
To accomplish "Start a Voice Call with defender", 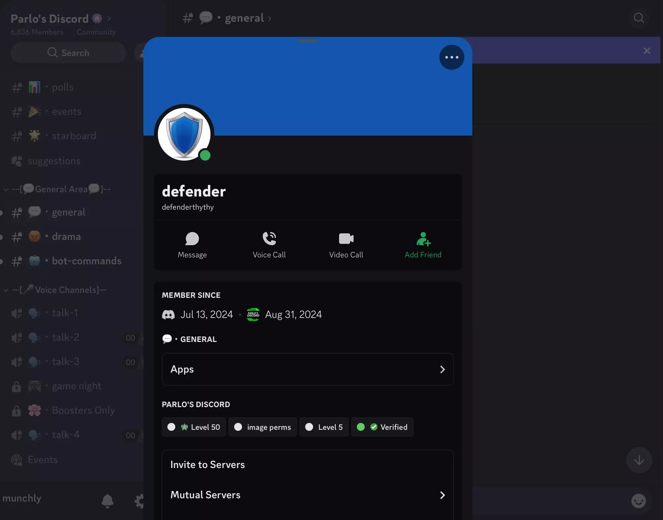I will pyautogui.click(x=269, y=245).
